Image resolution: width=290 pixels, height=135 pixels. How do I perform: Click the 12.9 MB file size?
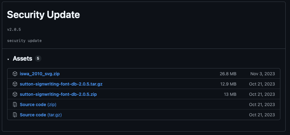coord(228,84)
